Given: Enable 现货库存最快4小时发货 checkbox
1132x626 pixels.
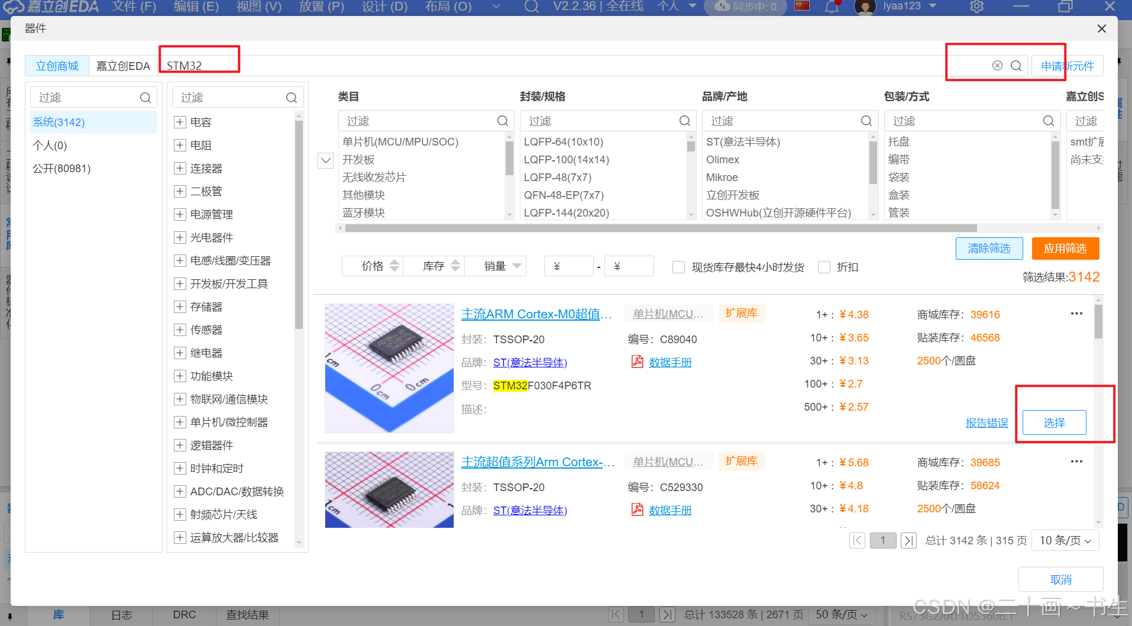Looking at the screenshot, I should tap(678, 267).
